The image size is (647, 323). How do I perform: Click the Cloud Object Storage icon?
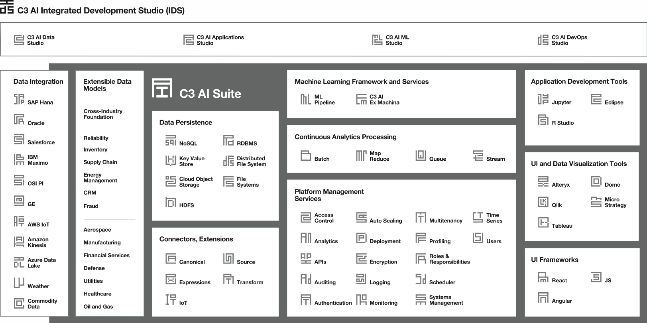(171, 181)
